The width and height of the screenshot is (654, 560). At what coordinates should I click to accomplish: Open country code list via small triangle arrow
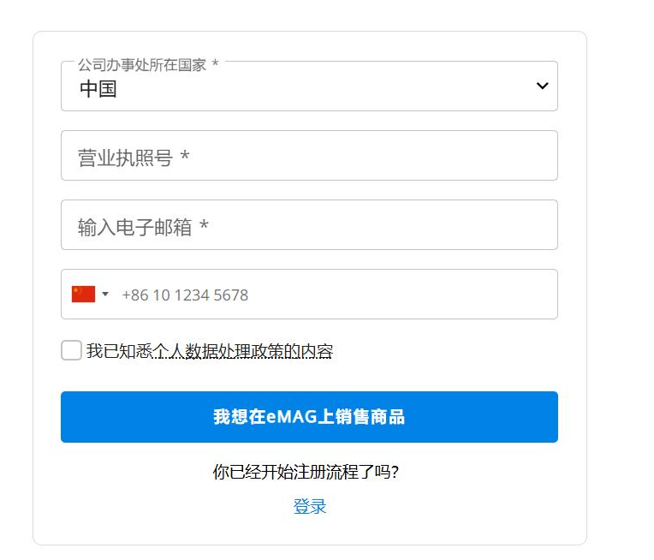(105, 295)
